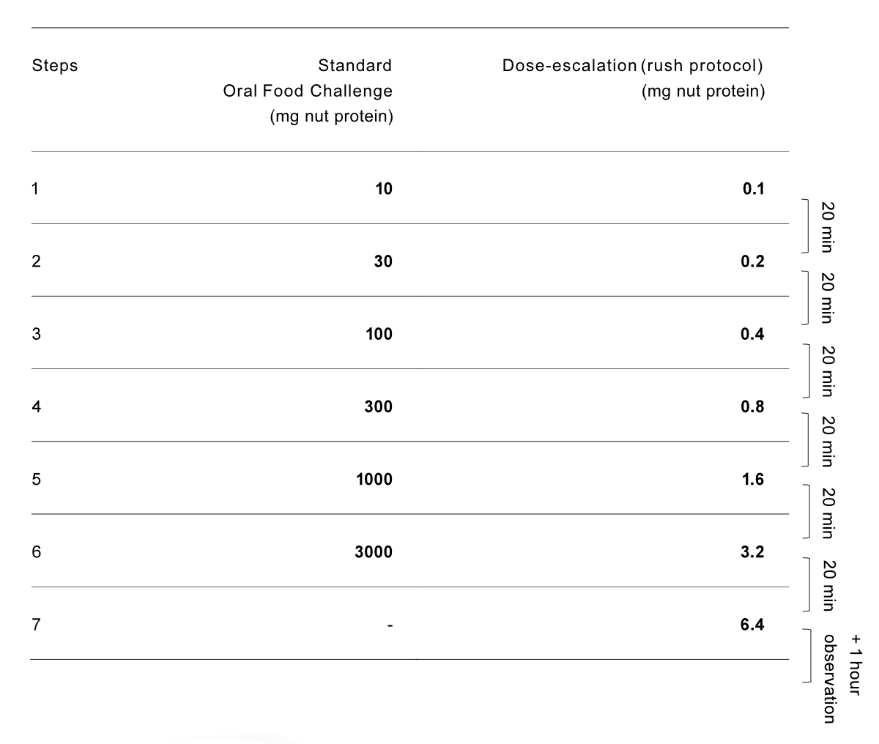879x744 pixels.
Task: Select the standard challenge dose 100
Action: tap(380, 334)
